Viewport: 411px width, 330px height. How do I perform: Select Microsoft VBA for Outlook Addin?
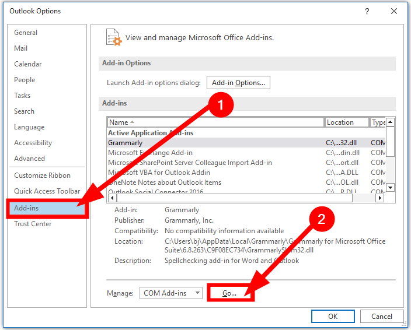246,173
